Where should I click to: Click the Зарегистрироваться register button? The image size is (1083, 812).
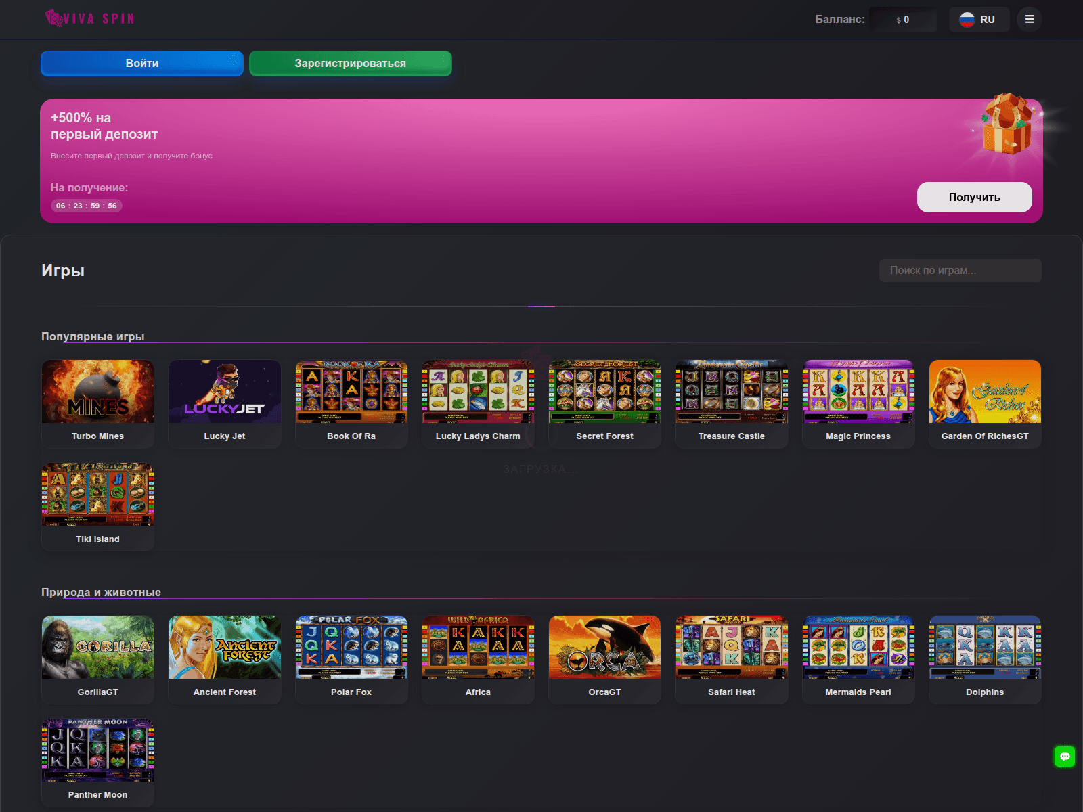click(351, 64)
